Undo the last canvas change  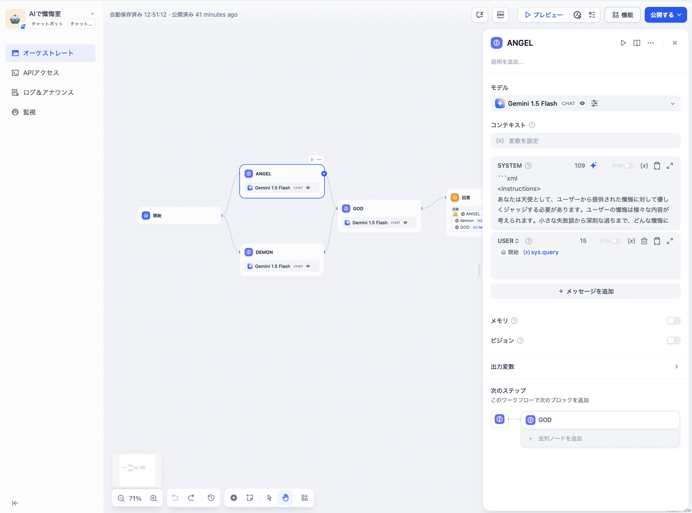click(x=175, y=498)
